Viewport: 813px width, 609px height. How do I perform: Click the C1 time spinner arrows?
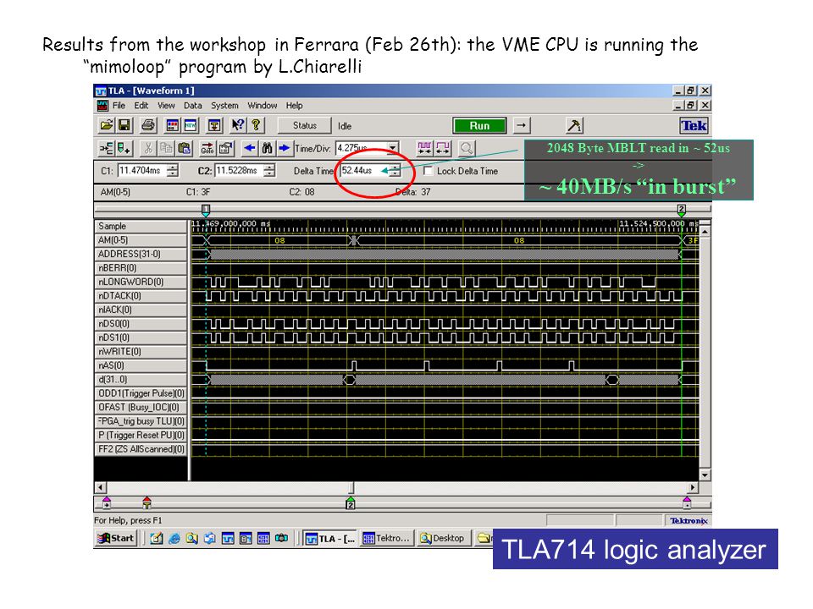(173, 170)
